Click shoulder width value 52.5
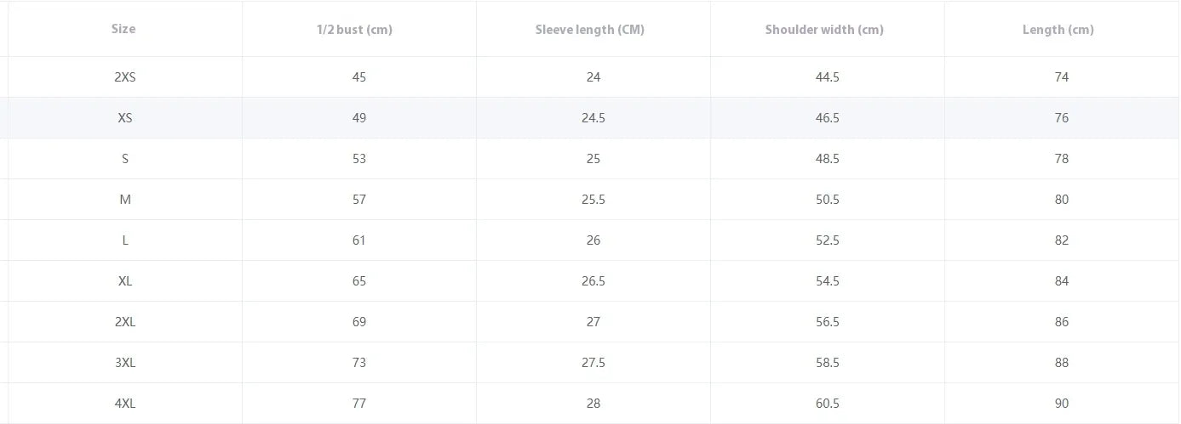 (x=828, y=240)
